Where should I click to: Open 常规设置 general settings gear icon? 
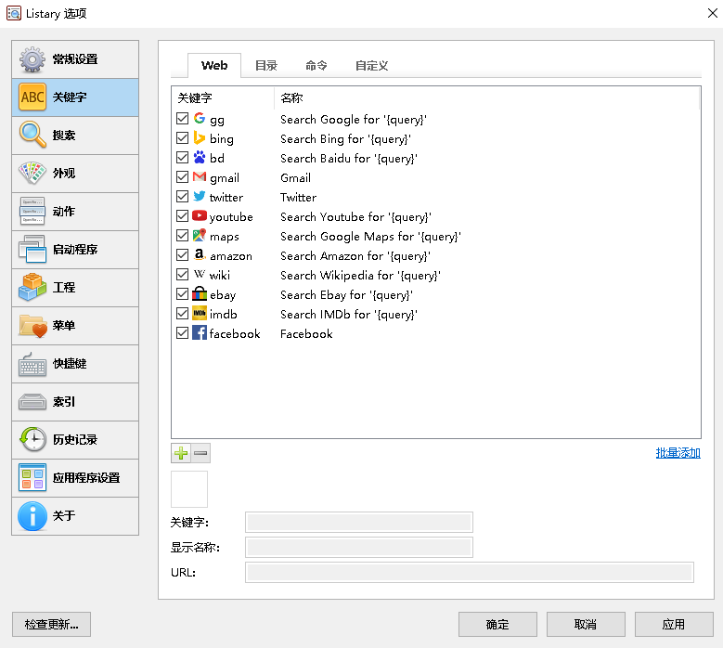pyautogui.click(x=32, y=59)
